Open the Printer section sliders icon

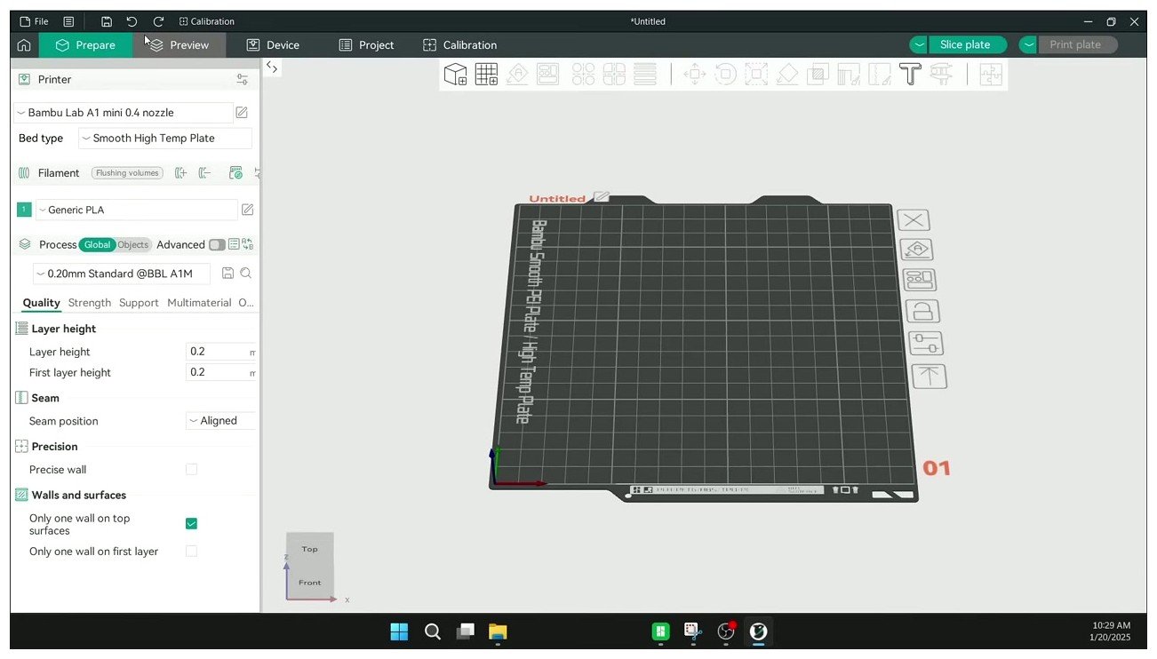click(243, 80)
